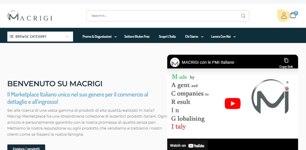Open Scopri L'Italia page
The height and width of the screenshot is (150, 306).
(x=167, y=37)
